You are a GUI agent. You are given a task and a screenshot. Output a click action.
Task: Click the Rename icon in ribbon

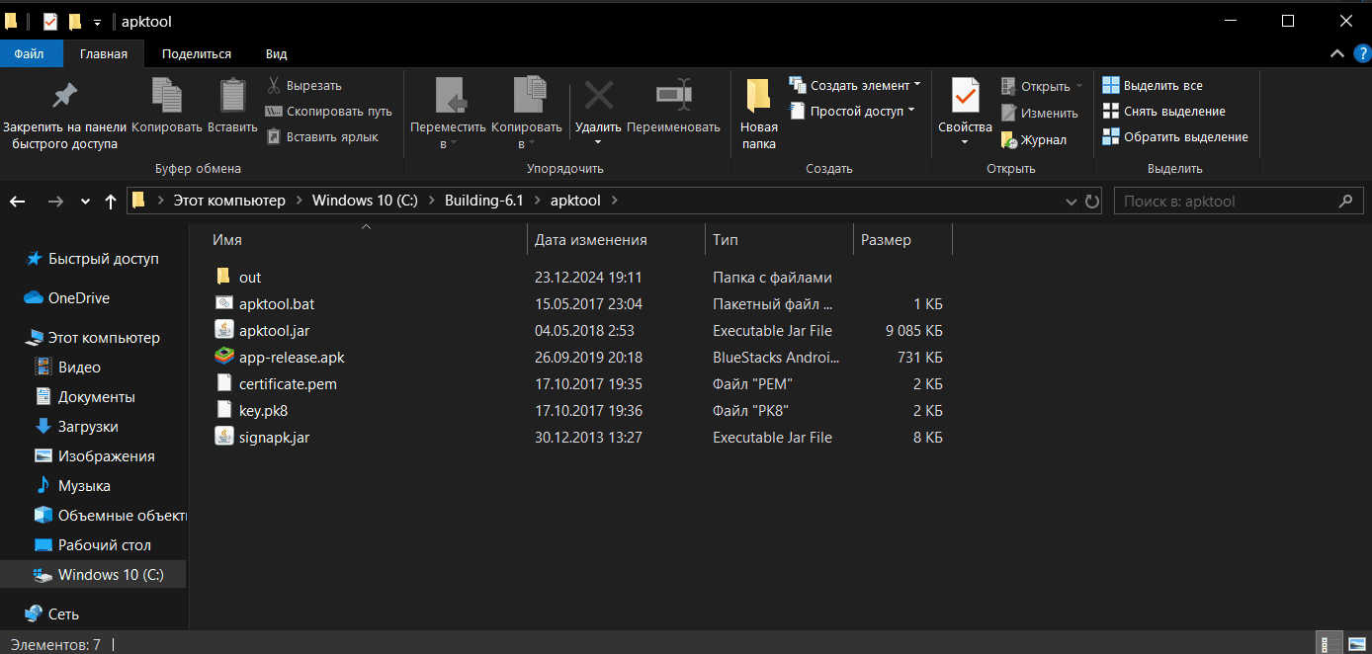point(673,97)
